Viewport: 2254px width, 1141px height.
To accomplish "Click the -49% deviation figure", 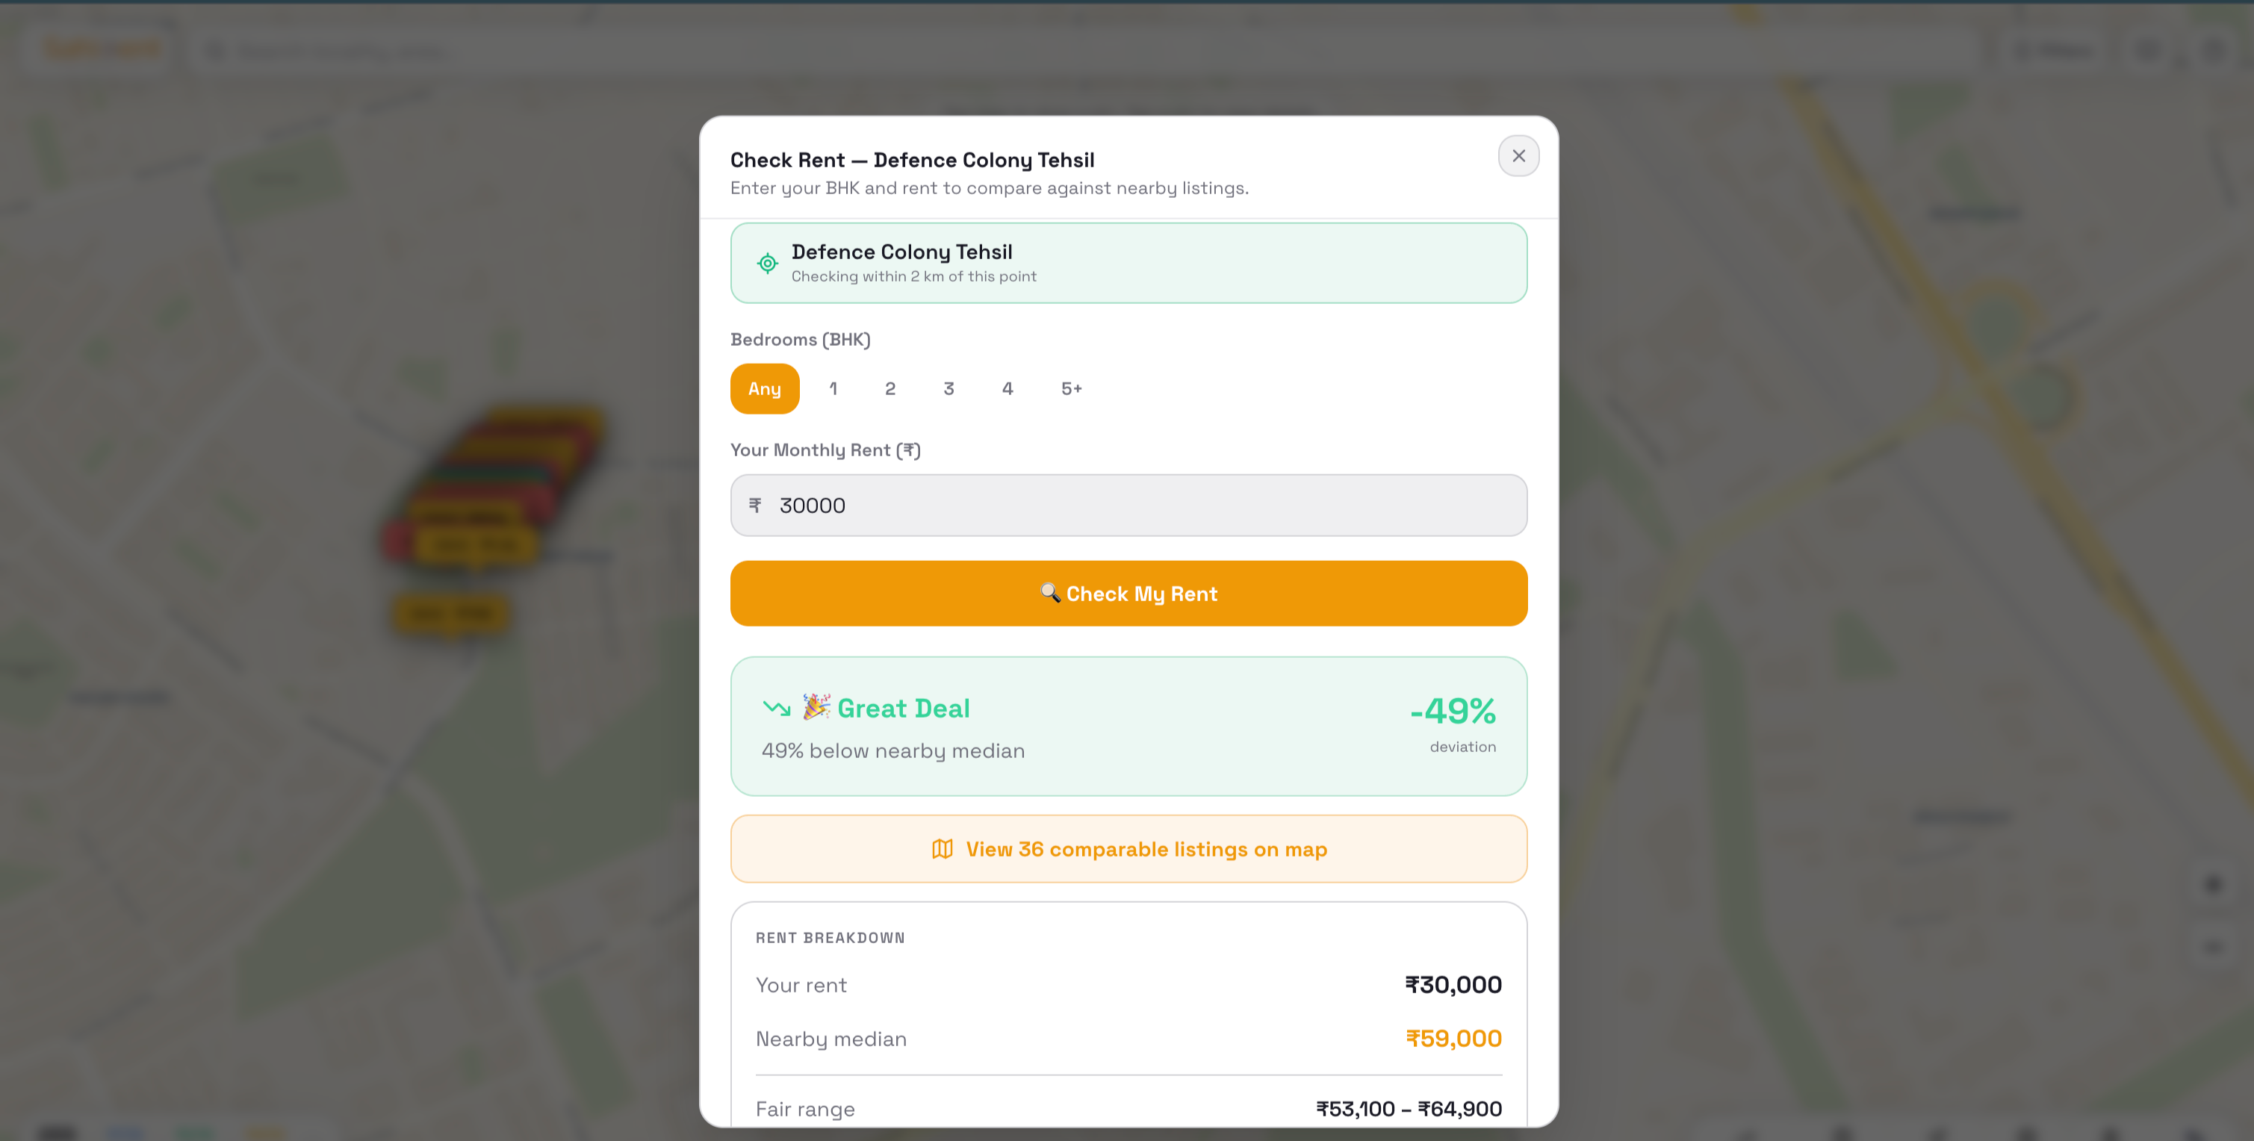I will 1453,710.
